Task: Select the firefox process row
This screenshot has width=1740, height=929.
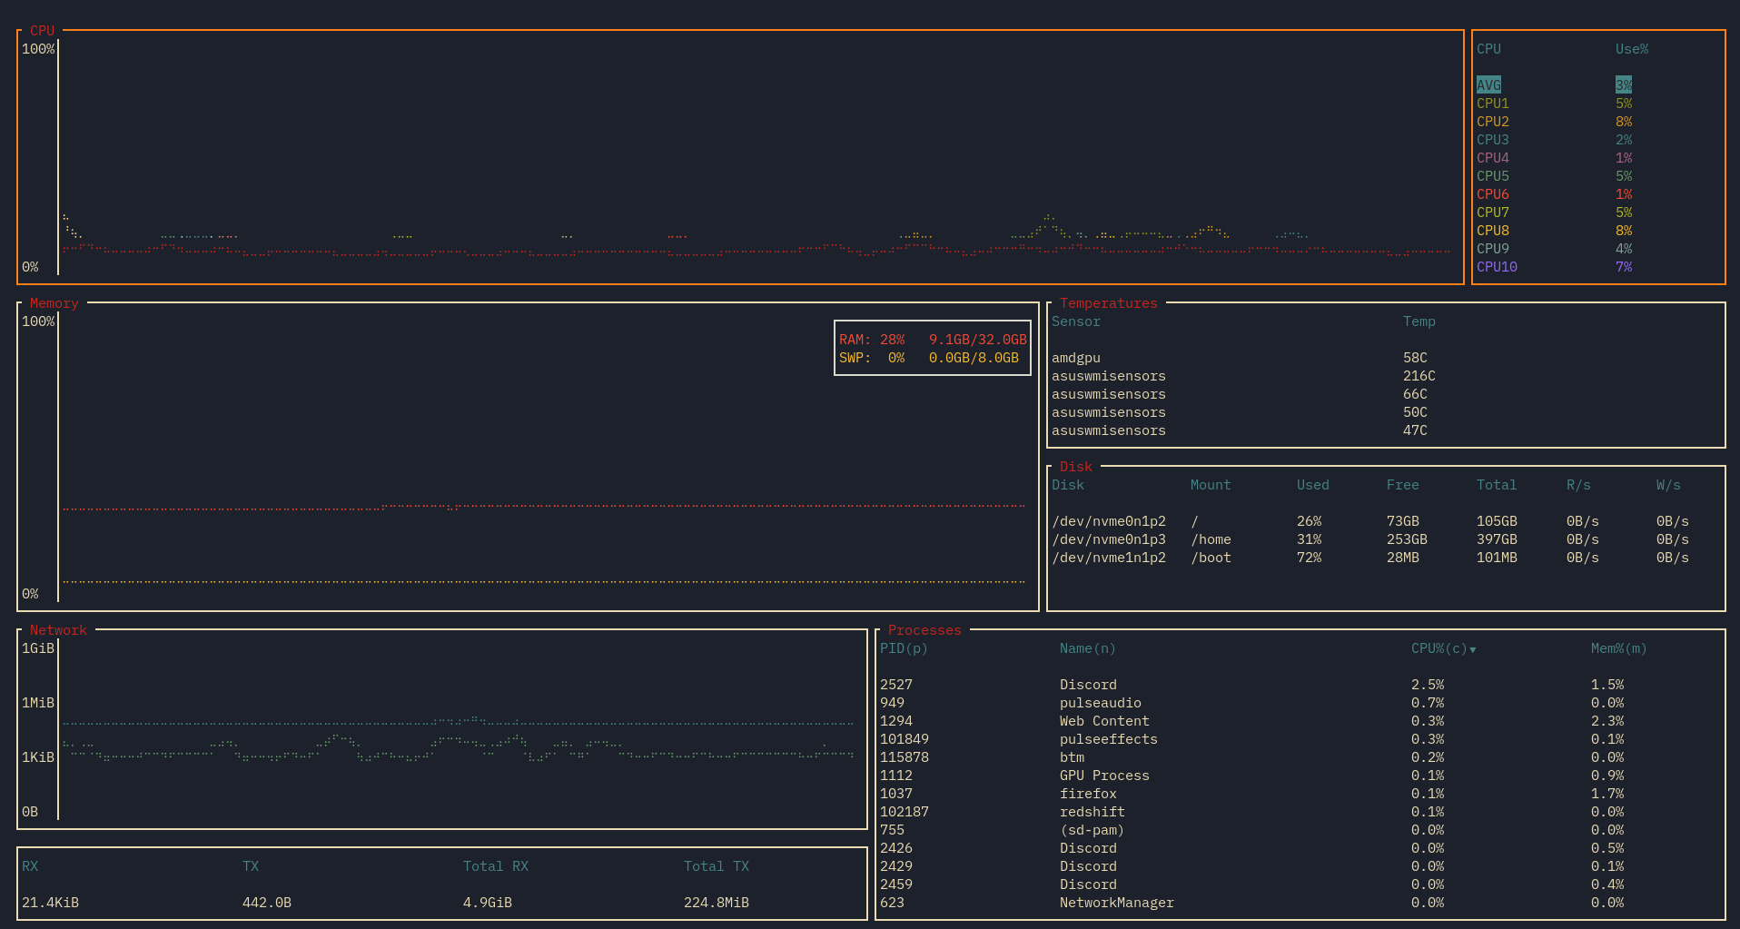Action: tap(1300, 794)
